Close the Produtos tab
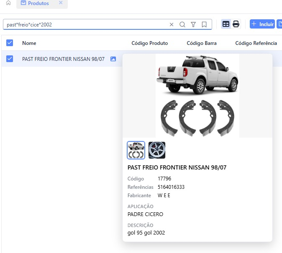Viewport: 282px width, 253px height. pyautogui.click(x=61, y=3)
